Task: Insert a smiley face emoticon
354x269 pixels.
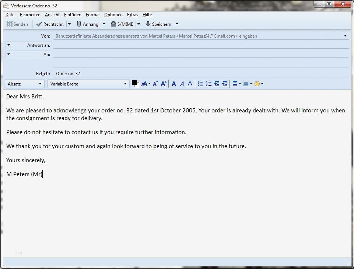Action: tap(257, 84)
